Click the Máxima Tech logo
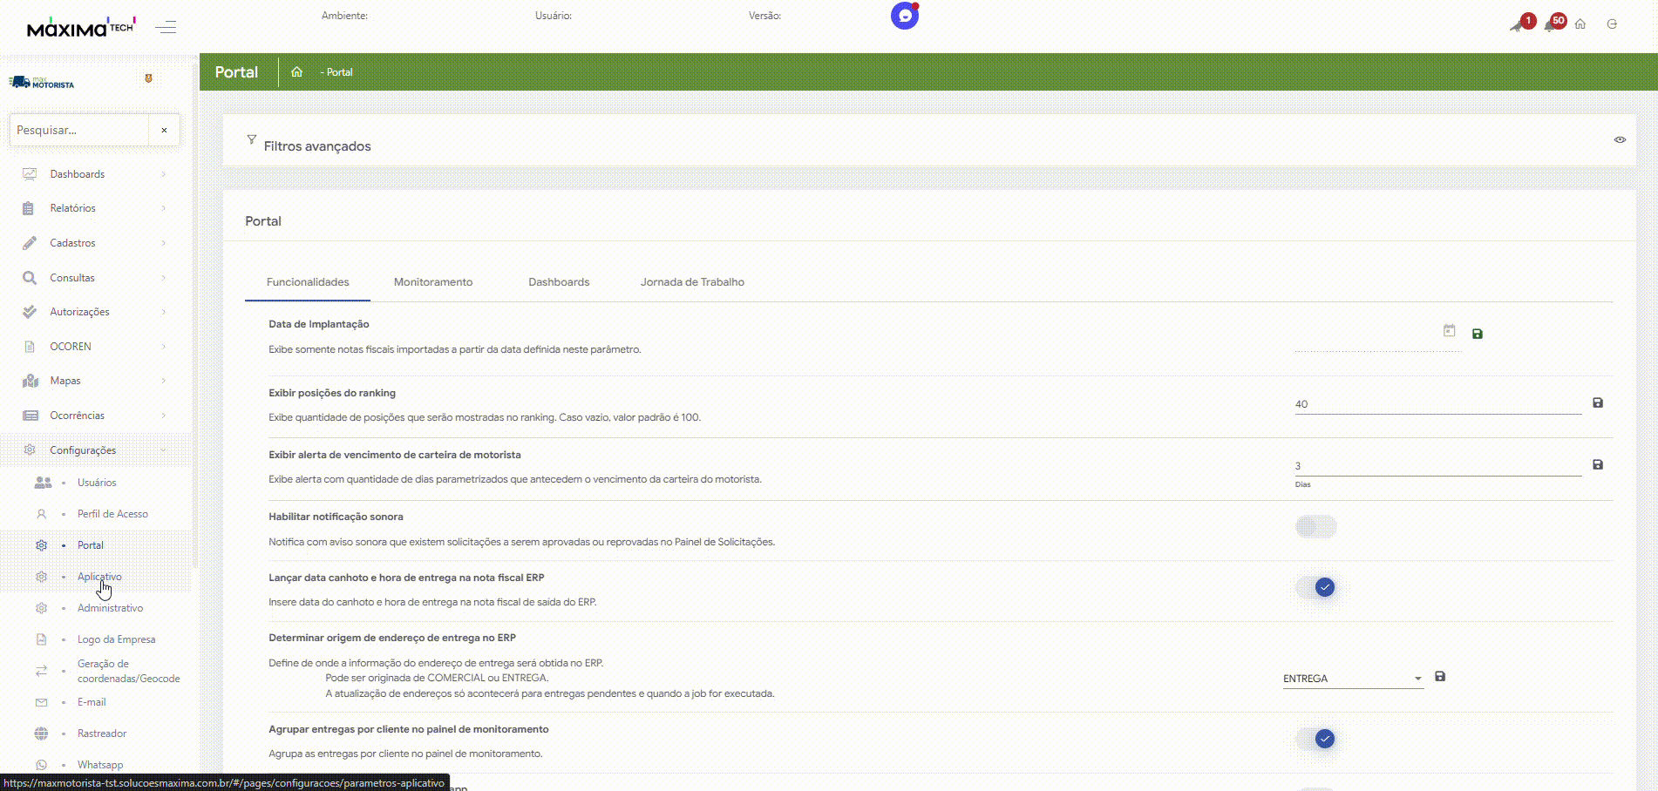1658x791 pixels. click(x=80, y=27)
